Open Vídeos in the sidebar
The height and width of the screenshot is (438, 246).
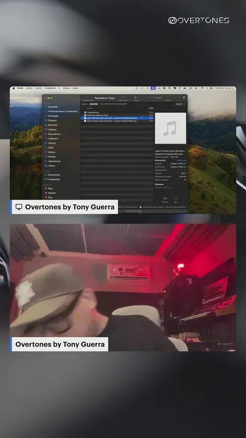point(51,165)
